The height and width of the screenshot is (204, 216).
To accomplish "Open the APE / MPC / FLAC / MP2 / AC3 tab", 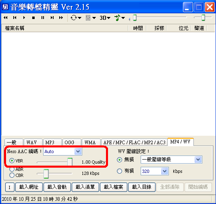I will click(x=134, y=142).
